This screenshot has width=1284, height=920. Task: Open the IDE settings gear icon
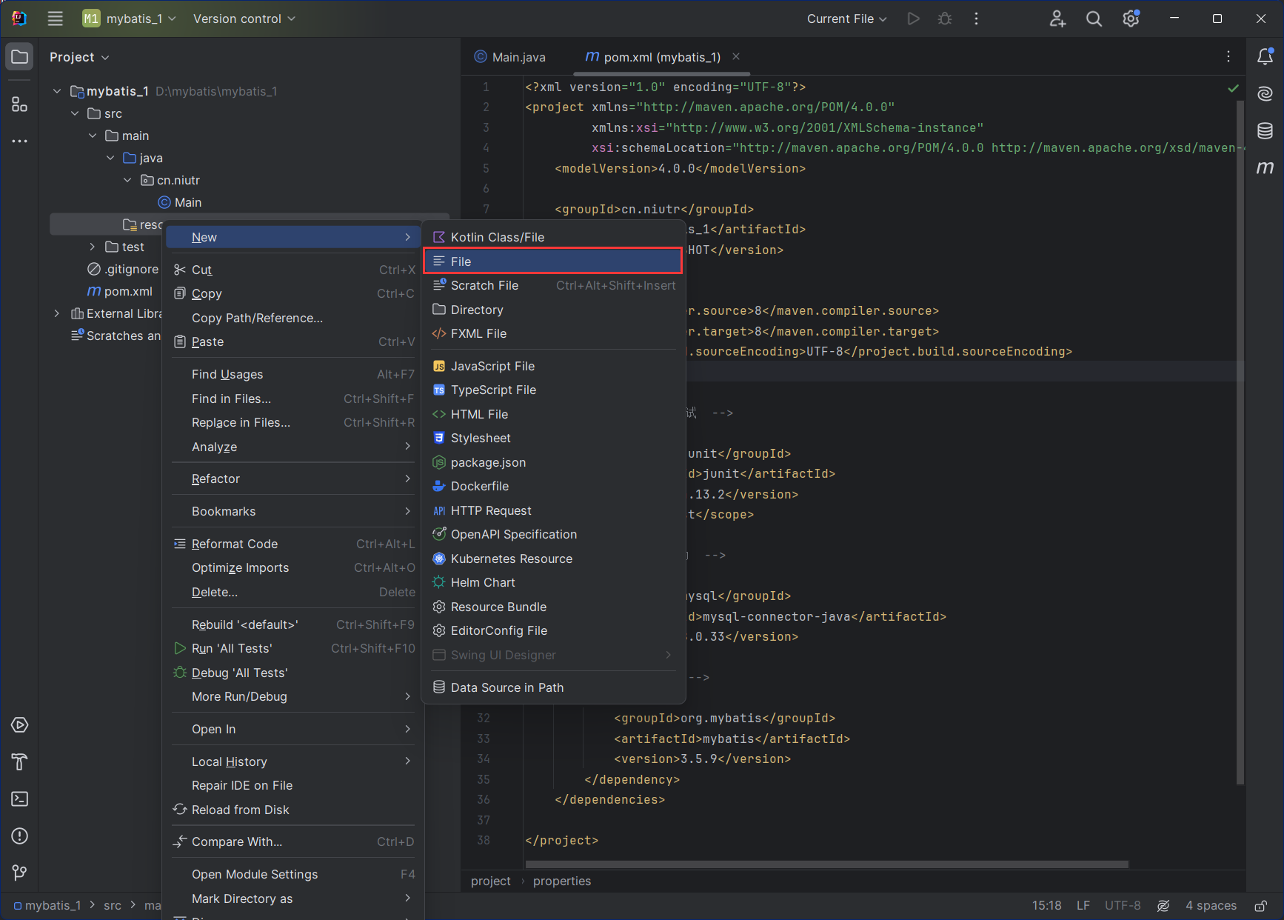click(x=1131, y=19)
